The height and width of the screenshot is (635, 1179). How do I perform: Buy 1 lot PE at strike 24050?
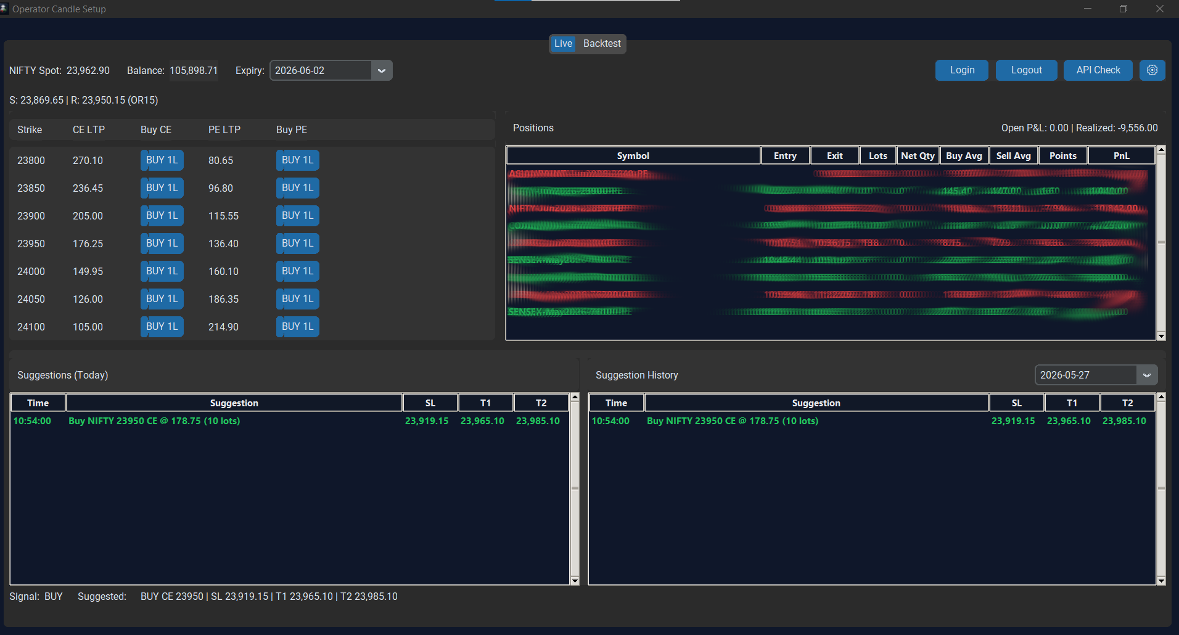point(298,299)
